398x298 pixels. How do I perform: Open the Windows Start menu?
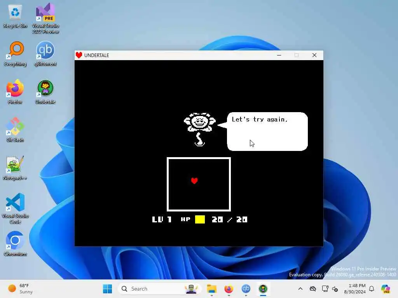(x=107, y=289)
